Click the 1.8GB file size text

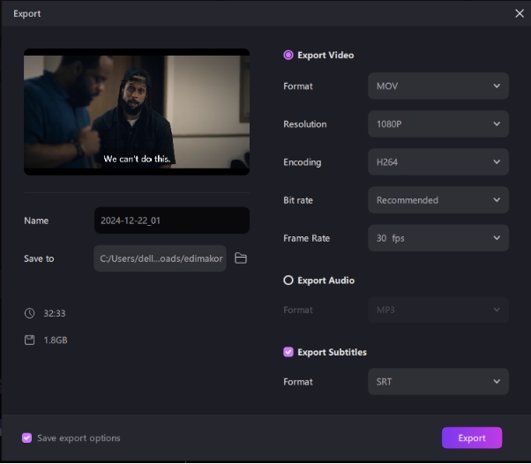56,340
